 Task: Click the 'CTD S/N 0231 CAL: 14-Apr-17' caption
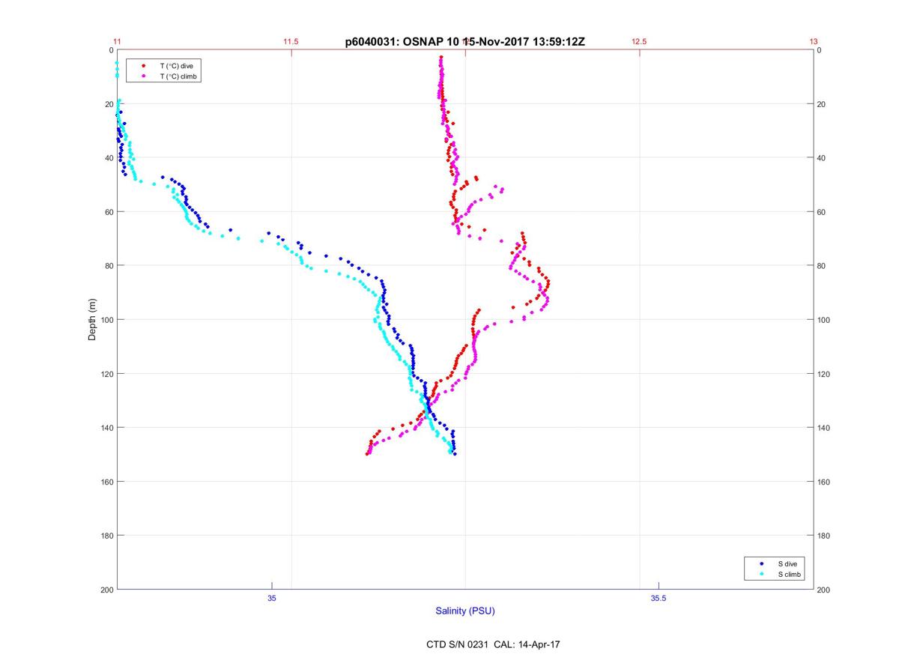point(493,644)
